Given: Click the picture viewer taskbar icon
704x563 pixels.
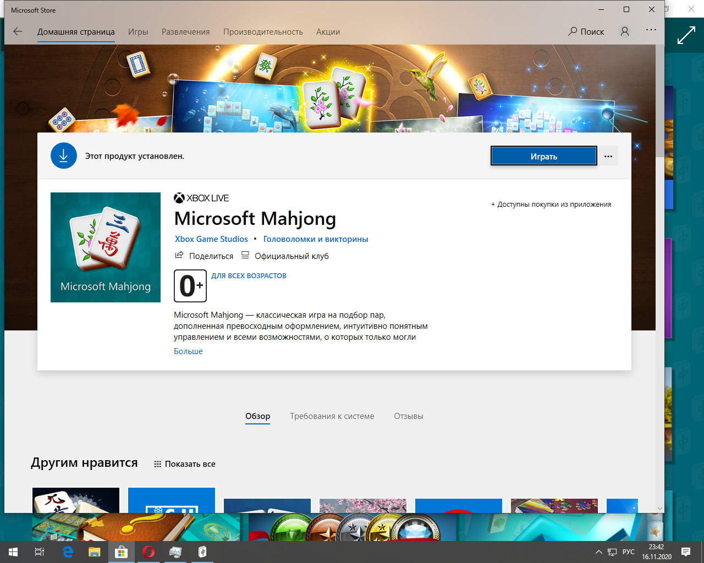Looking at the screenshot, I should pyautogui.click(x=175, y=552).
